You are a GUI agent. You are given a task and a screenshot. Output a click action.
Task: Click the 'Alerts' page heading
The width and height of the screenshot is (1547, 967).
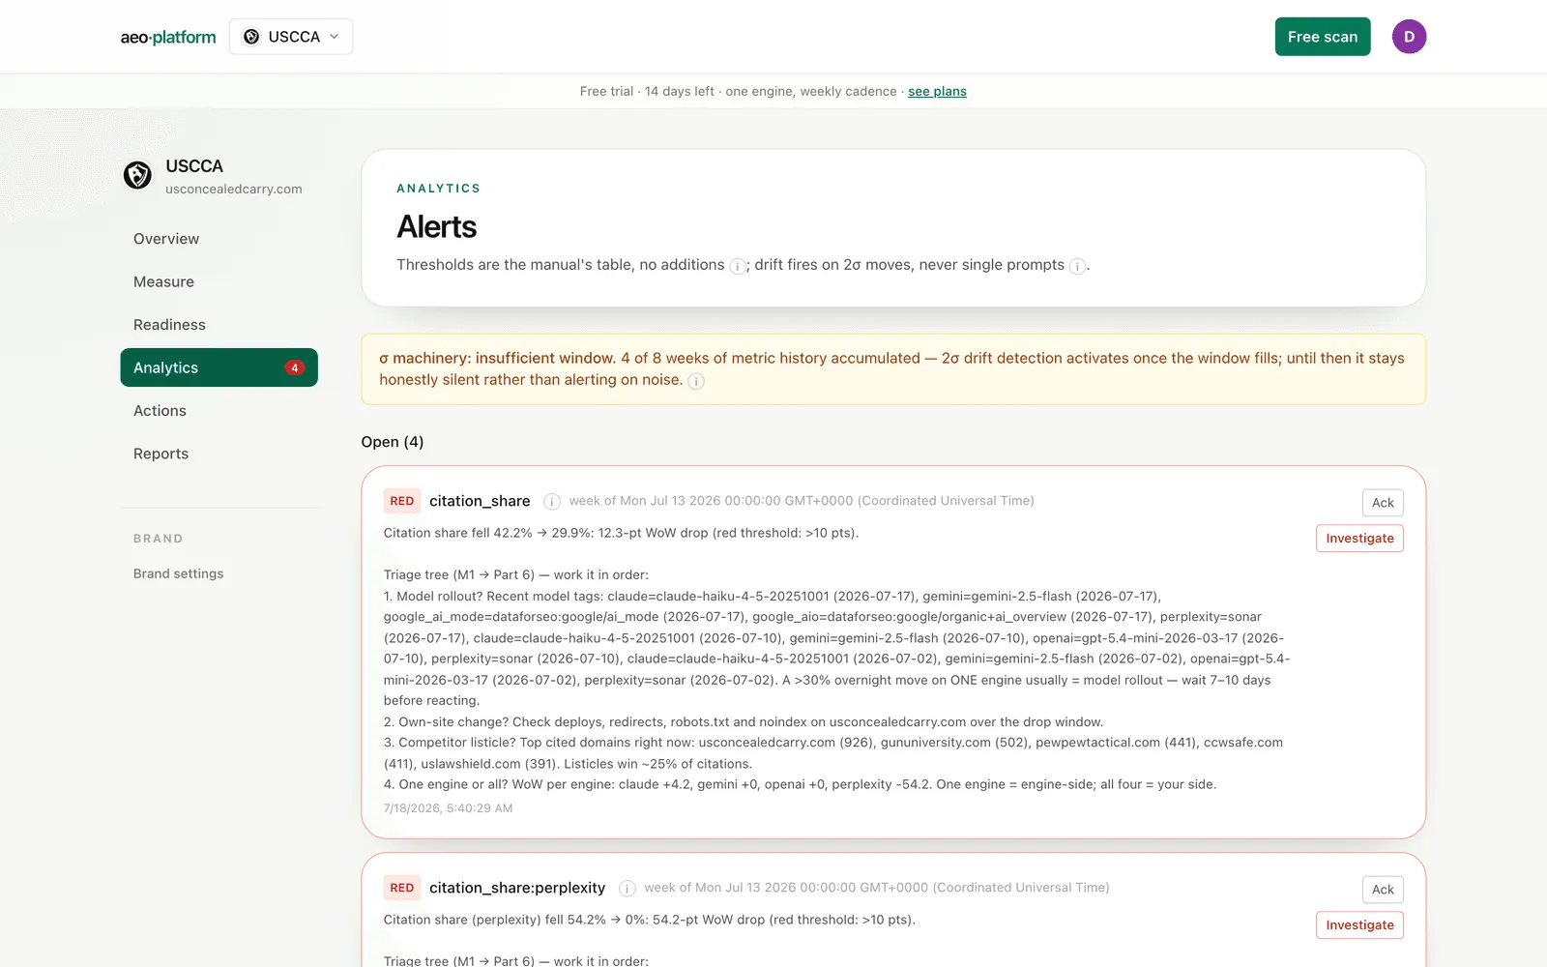click(x=437, y=227)
